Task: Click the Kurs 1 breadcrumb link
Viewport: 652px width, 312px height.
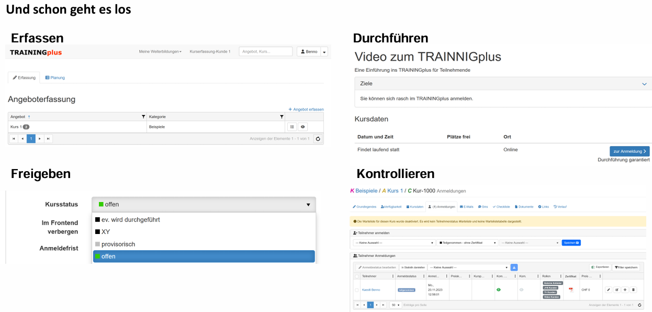Action: [395, 191]
